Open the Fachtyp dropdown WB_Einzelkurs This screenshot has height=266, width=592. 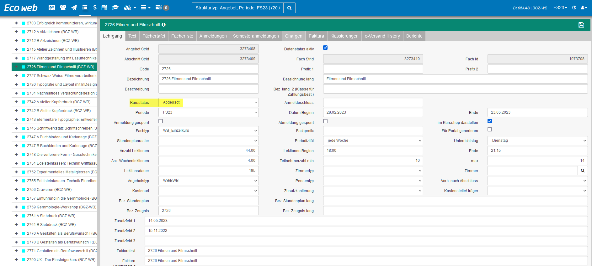(209, 130)
